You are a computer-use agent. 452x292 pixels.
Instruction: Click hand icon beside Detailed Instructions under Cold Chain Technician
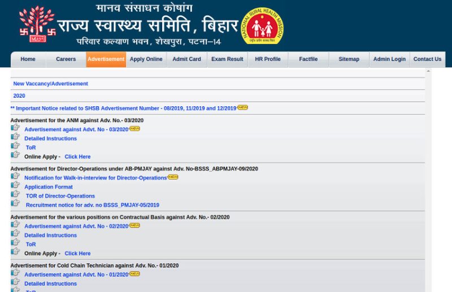(x=15, y=282)
